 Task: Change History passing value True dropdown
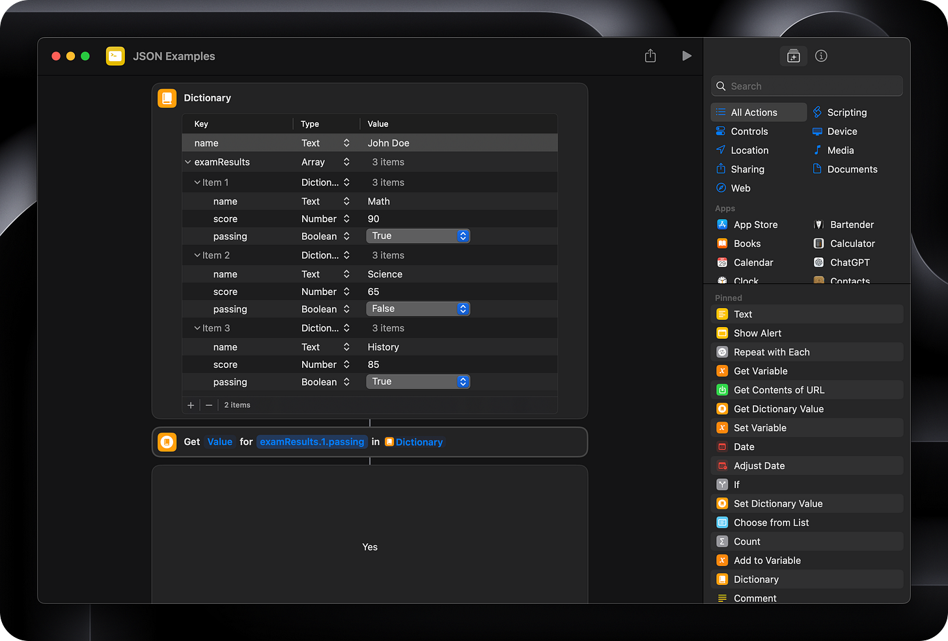[x=418, y=382]
